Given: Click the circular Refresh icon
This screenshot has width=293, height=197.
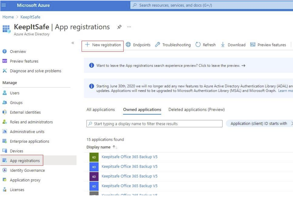Looking at the screenshot, I should click(198, 44).
